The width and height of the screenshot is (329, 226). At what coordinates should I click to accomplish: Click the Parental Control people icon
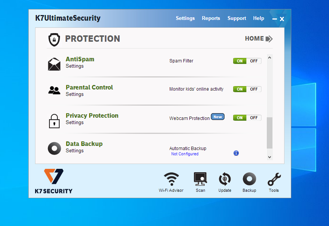[54, 90]
